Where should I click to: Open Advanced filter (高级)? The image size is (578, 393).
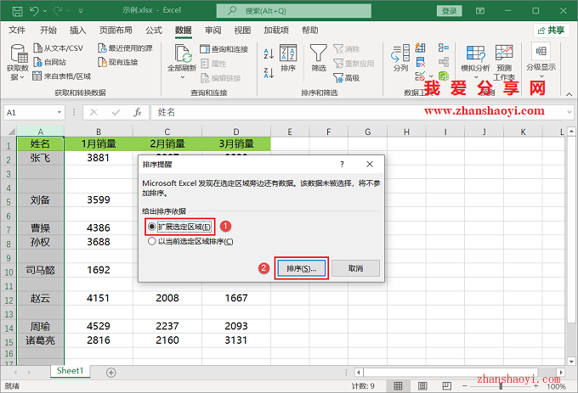[x=347, y=77]
